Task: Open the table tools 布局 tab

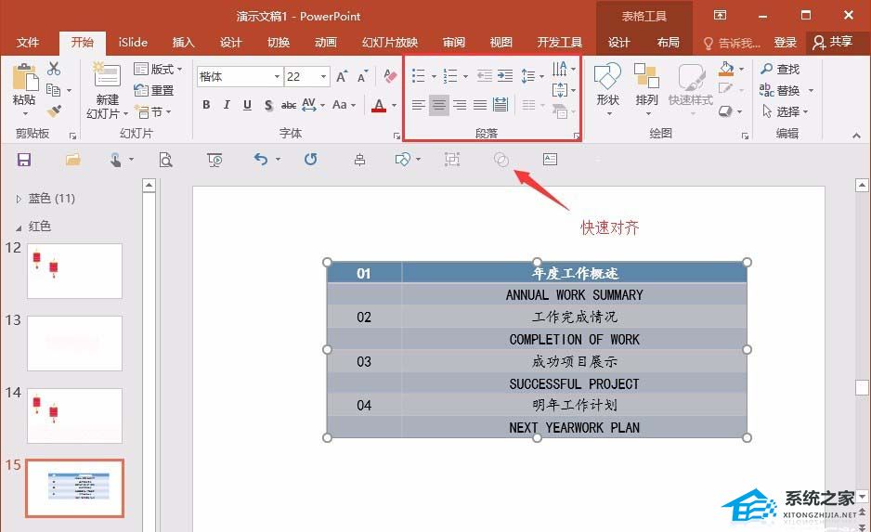Action: 668,42
